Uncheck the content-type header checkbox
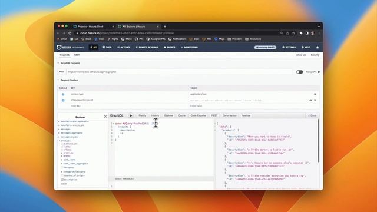Viewport: 377px width, 212px height. pos(63,94)
